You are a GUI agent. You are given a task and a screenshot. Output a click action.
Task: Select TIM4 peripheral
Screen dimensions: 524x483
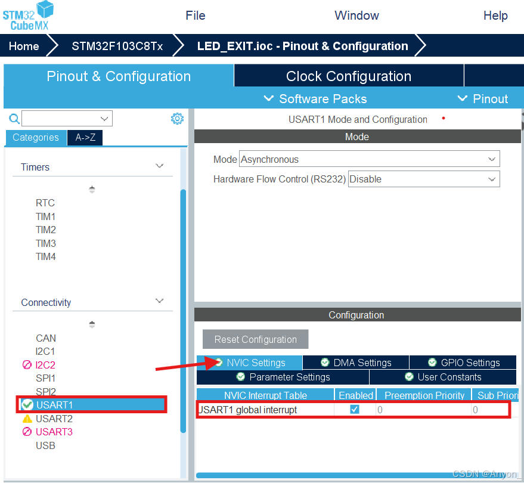(x=46, y=257)
